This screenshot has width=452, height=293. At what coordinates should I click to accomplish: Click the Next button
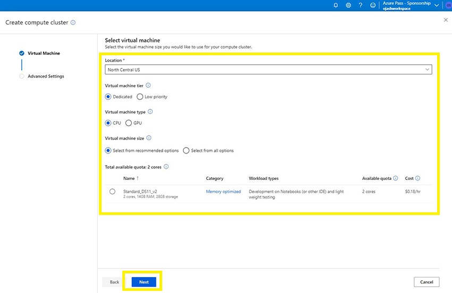pos(144,282)
